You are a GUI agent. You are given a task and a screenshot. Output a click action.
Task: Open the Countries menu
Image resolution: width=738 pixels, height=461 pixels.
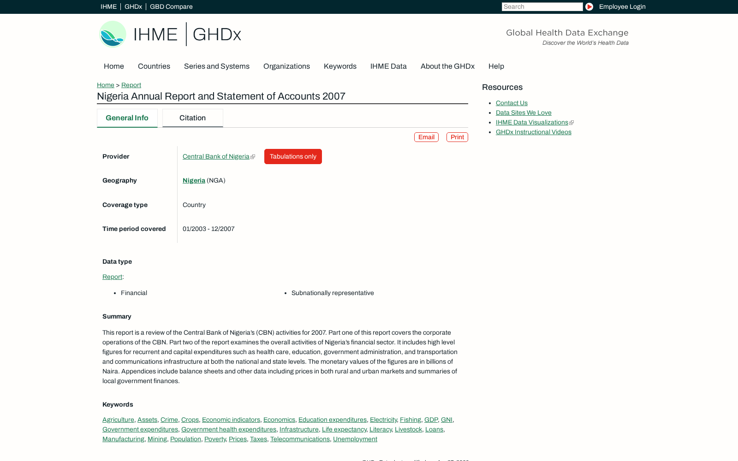coord(154,66)
